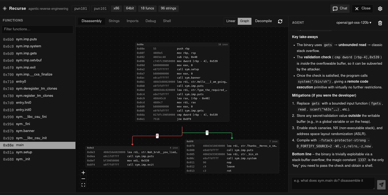The image size is (388, 195).
Task: Click the 0x8f9 true-branch block header
Action: coord(232,141)
